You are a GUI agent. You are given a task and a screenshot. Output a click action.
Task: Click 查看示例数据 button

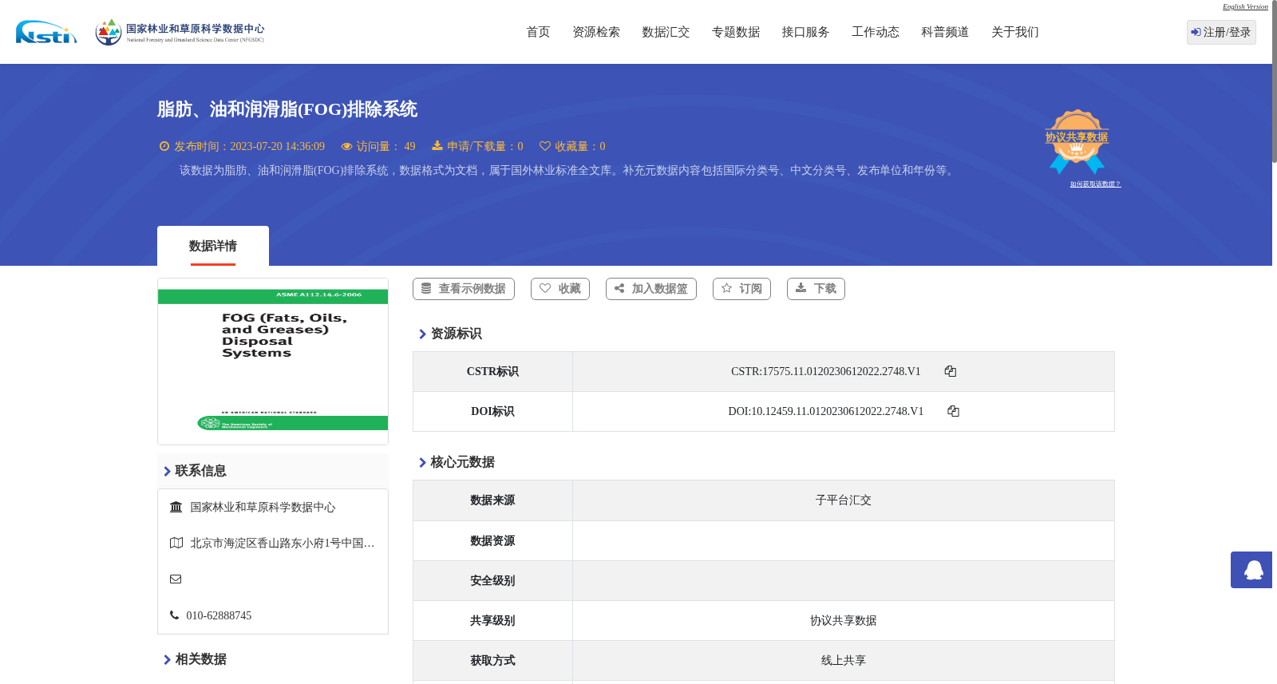coord(464,289)
